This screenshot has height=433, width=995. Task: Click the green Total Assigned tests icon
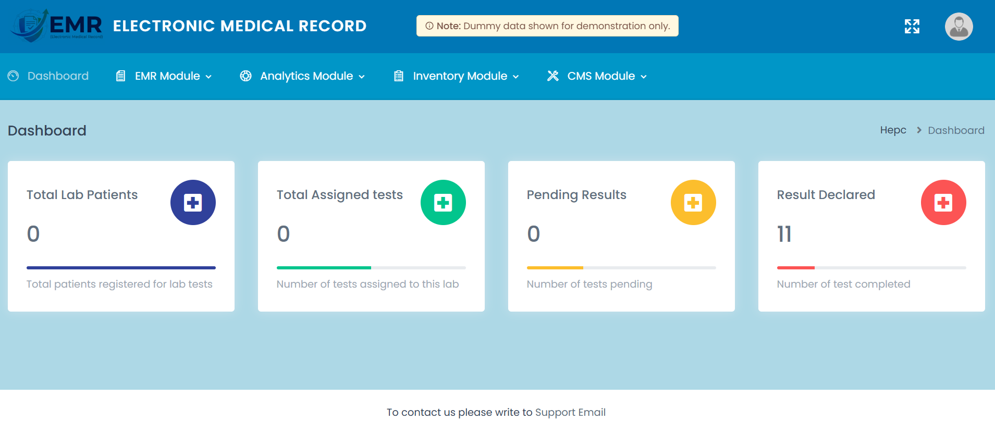tap(443, 202)
